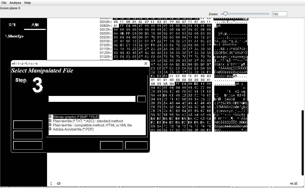Click the icon beside Plain text standard method
This screenshot has width=305, height=188.
(50, 121)
